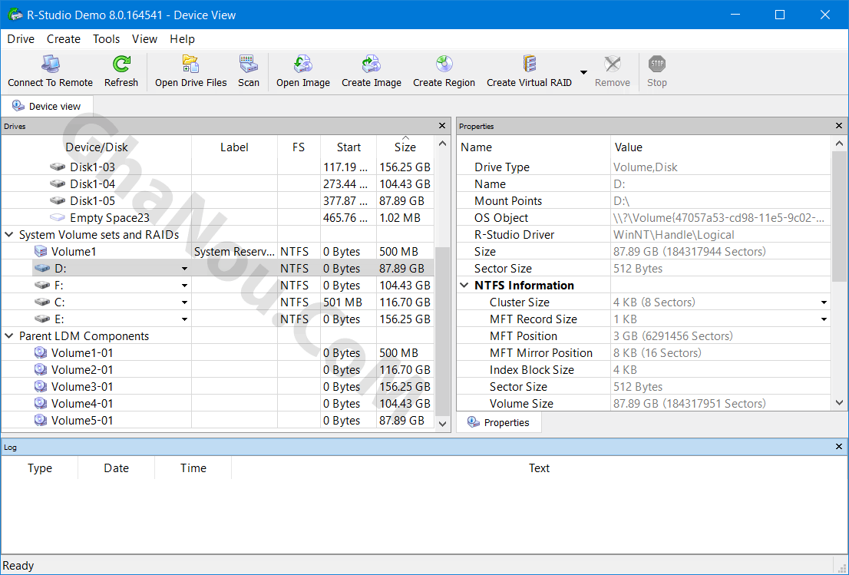
Task: Select the Properties tab below the panel
Action: point(499,422)
